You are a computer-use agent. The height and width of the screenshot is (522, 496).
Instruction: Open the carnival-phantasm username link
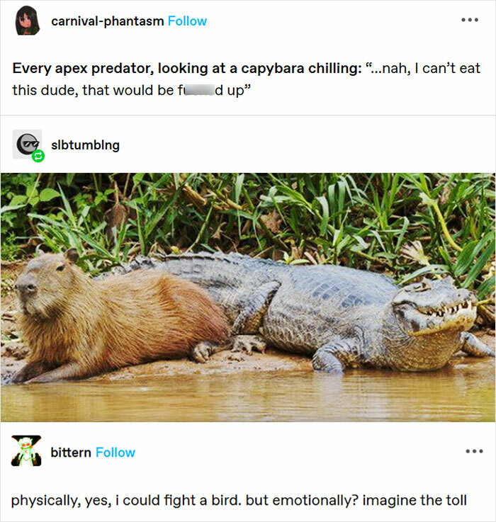point(107,21)
